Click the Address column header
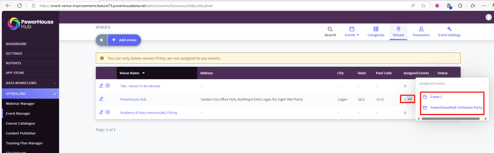 [x=206, y=73]
